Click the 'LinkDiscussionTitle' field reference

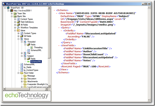[95, 48]
